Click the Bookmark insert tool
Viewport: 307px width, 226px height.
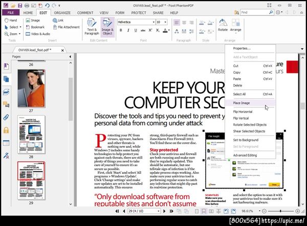pyautogui.click(x=35, y=27)
